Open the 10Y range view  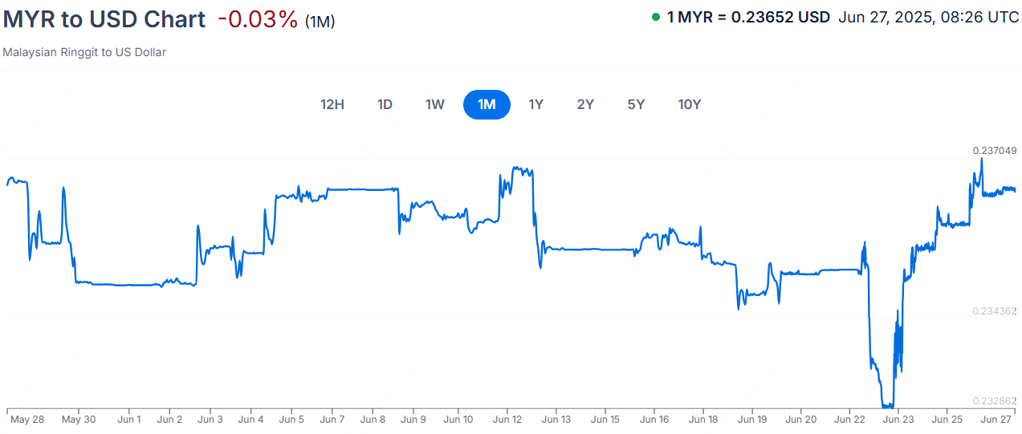point(689,104)
